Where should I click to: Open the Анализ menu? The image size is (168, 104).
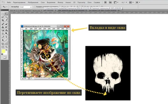point(68,2)
